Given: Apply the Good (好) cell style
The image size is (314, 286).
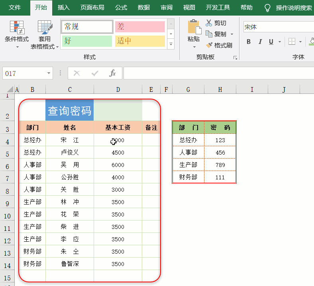Looking at the screenshot, I should [87, 41].
